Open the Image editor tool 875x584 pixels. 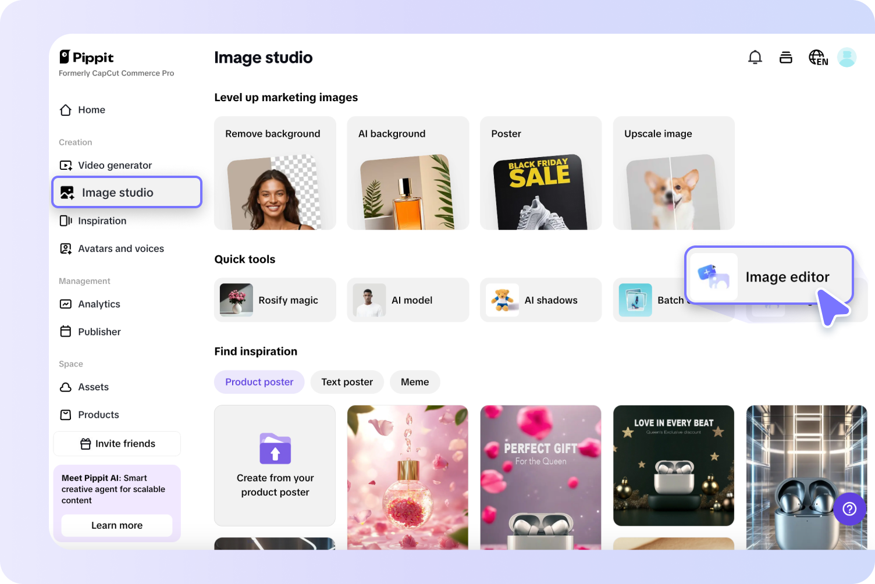click(768, 276)
